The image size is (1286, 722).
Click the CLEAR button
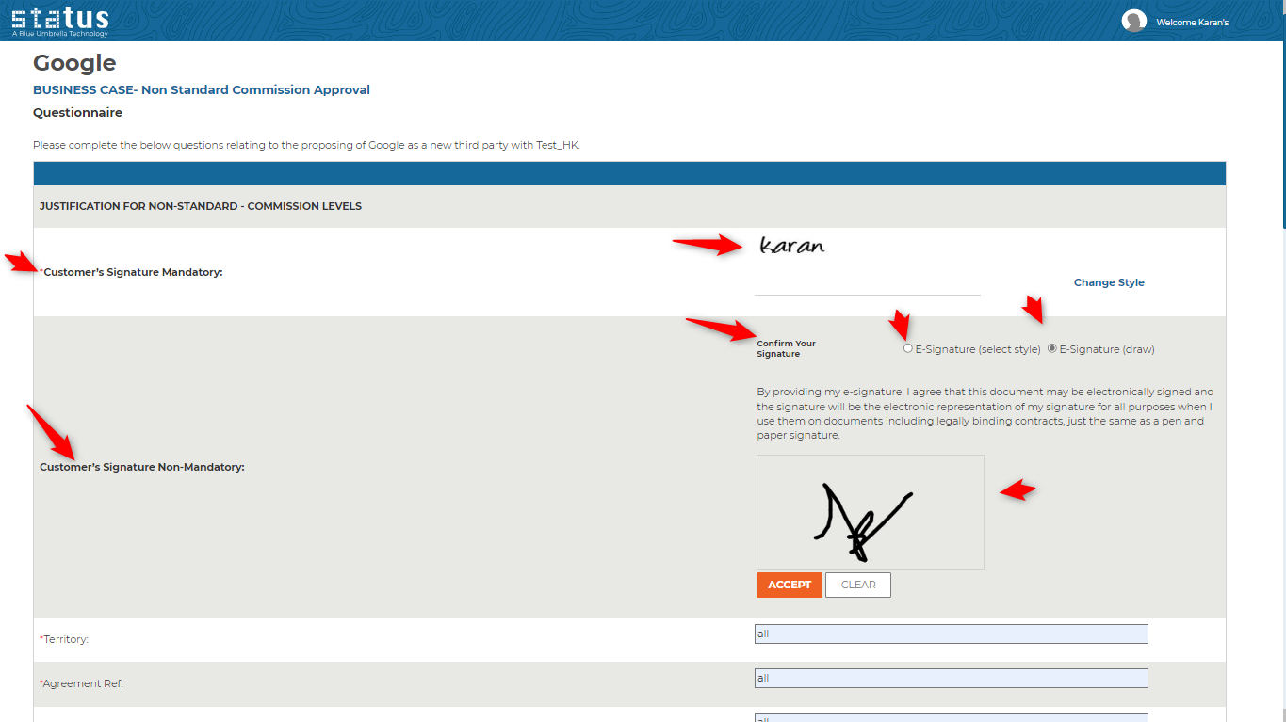tap(857, 585)
